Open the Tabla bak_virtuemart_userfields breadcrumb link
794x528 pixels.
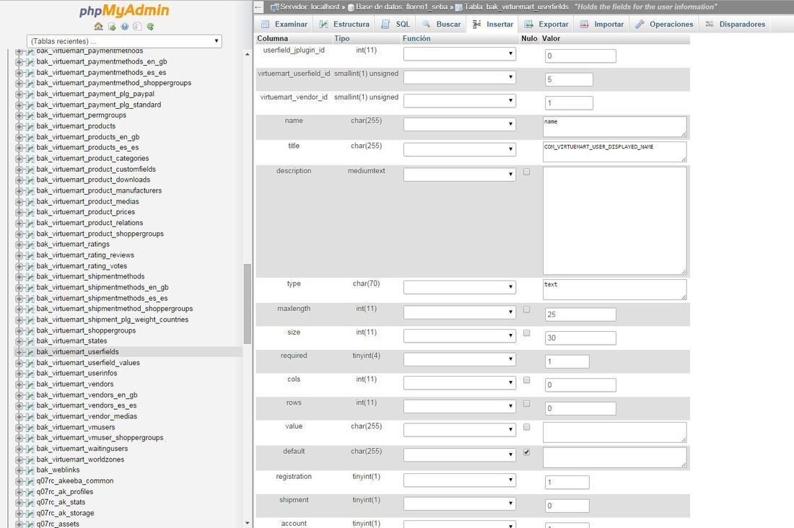pos(517,7)
